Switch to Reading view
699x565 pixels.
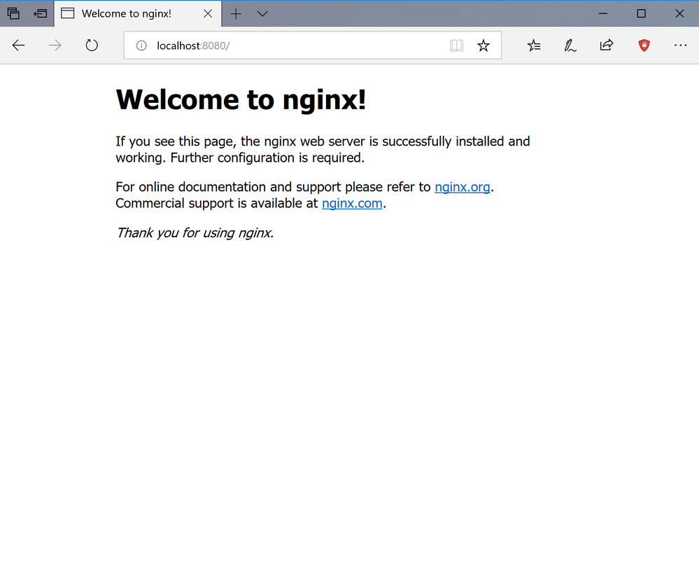click(x=456, y=46)
